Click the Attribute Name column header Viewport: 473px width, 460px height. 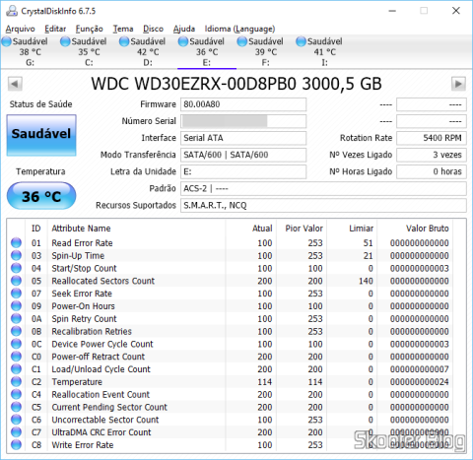coord(136,229)
